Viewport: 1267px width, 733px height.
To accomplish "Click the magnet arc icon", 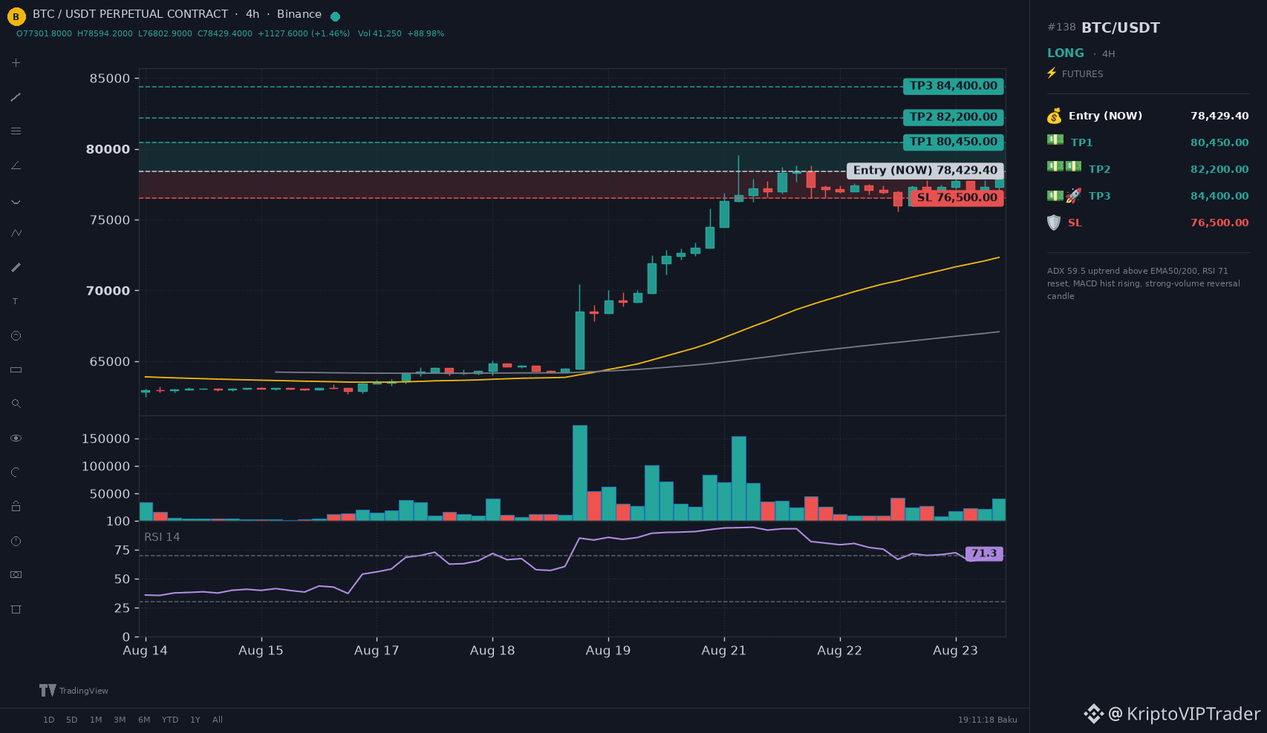I will point(16,472).
